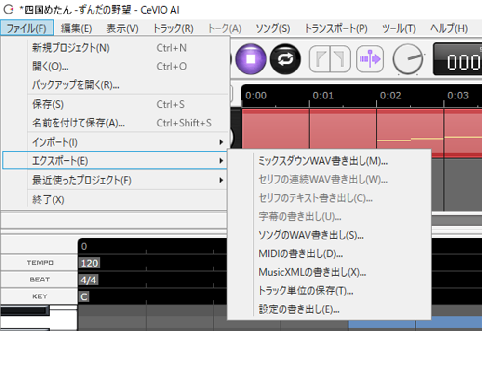
Task: Select MusicXMLの書き出し(X)...
Action: pyautogui.click(x=329, y=272)
